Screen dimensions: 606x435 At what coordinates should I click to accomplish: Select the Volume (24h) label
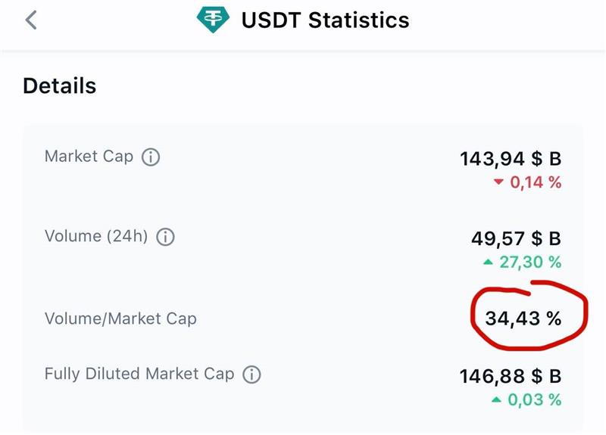94,236
